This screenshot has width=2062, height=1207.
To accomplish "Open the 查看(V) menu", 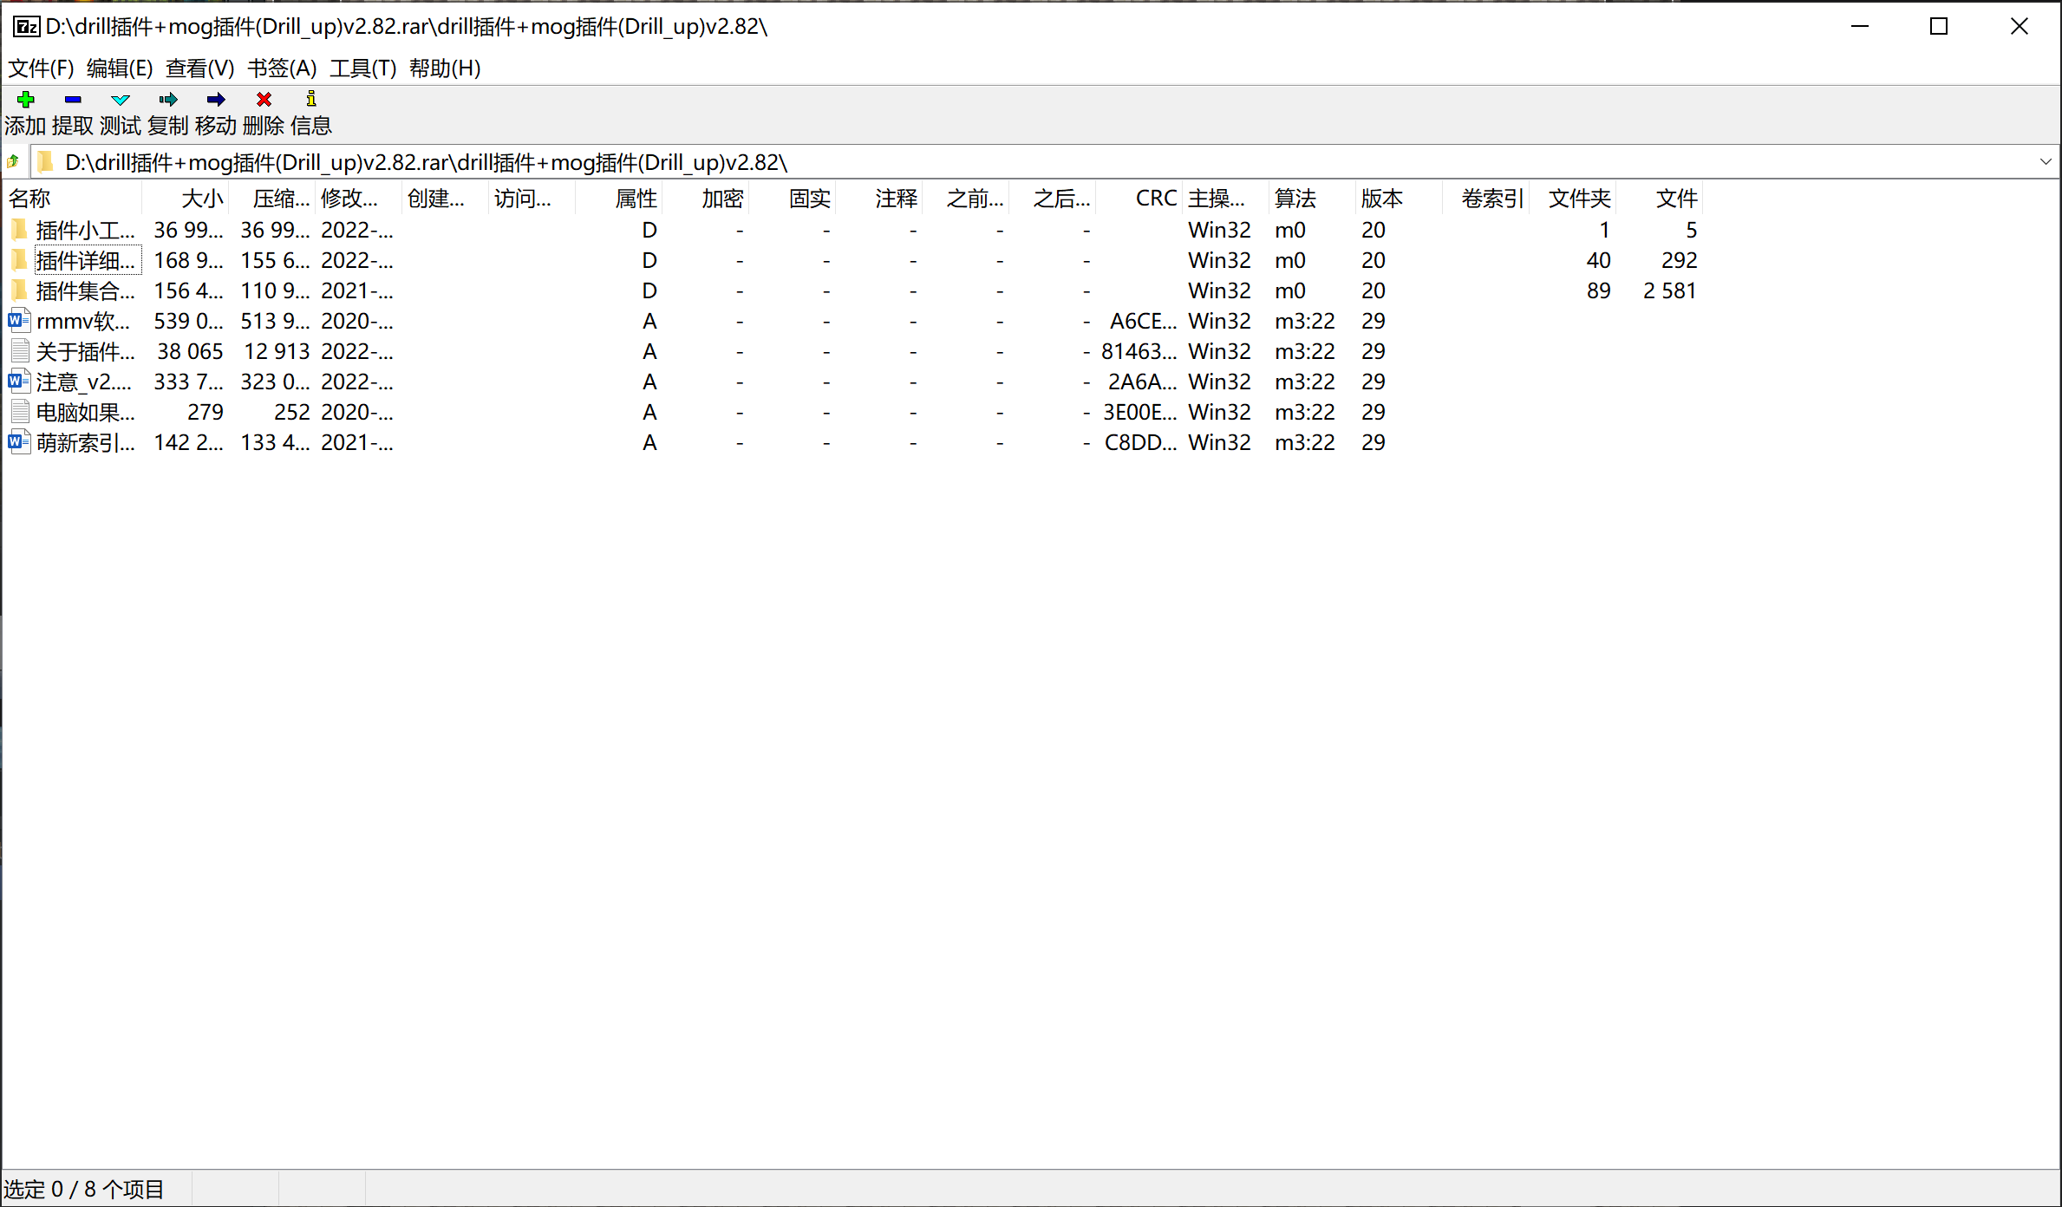I will tap(199, 68).
